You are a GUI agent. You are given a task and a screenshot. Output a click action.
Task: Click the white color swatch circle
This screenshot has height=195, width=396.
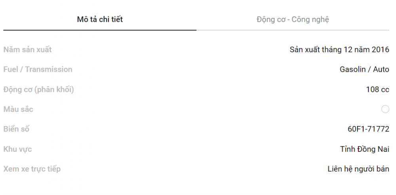click(385, 109)
